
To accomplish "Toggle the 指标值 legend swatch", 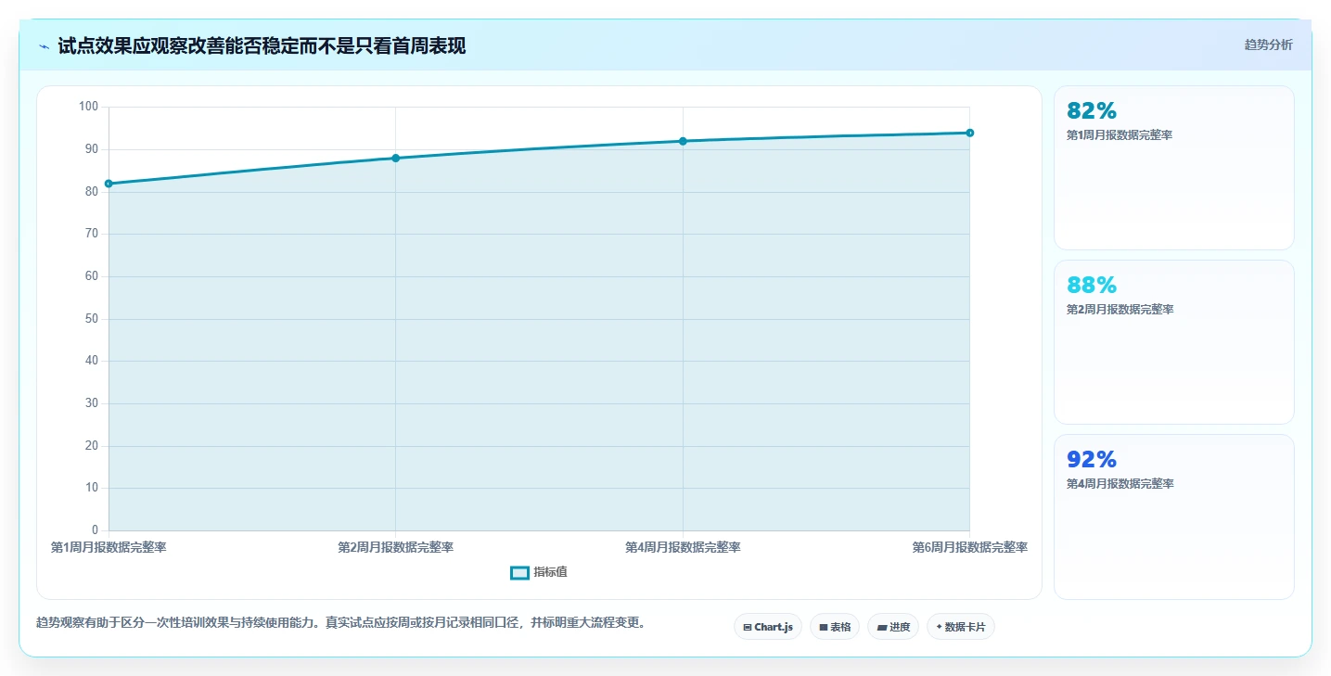I will 519,573.
